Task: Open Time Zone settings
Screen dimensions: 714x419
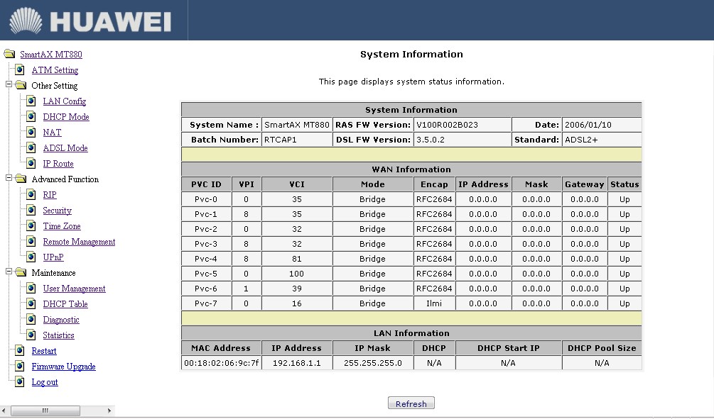Action: point(62,226)
